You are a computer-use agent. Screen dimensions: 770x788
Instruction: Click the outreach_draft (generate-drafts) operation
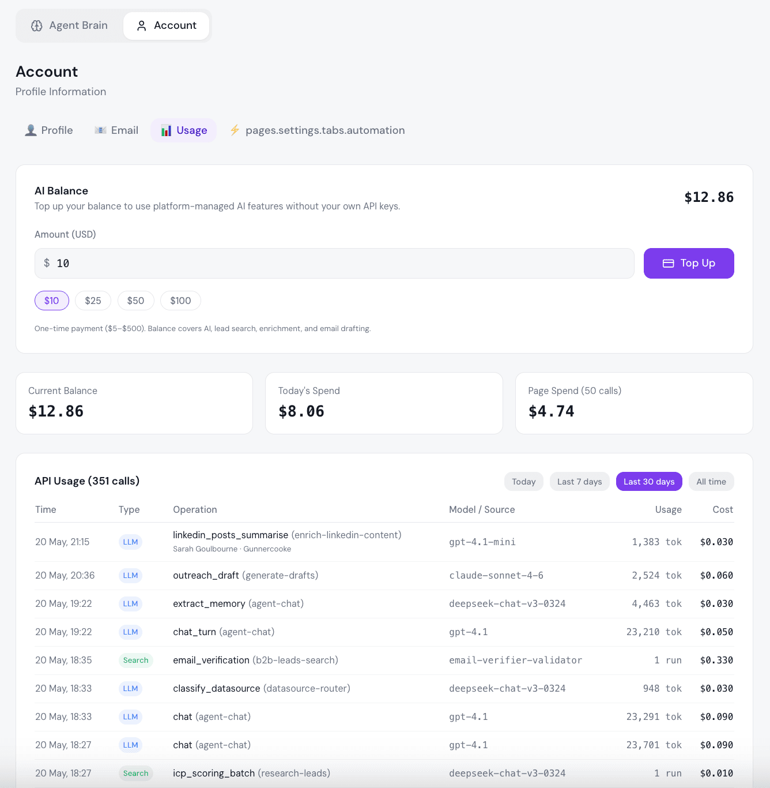pyautogui.click(x=246, y=575)
